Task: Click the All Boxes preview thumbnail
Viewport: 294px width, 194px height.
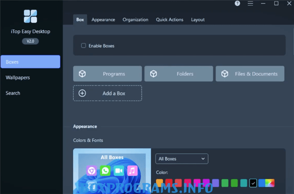Action: pyautogui.click(x=112, y=171)
